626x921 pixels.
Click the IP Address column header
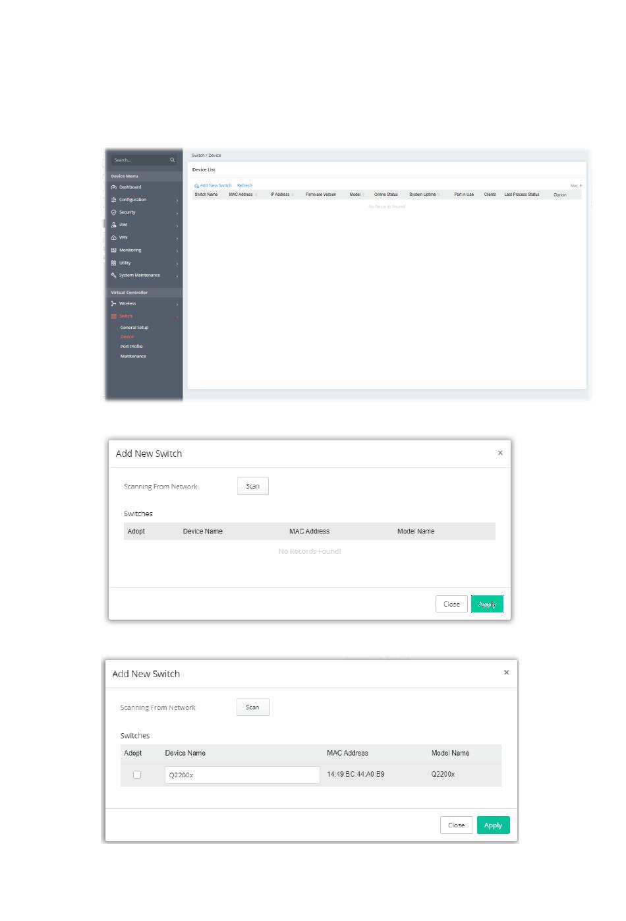coord(280,194)
